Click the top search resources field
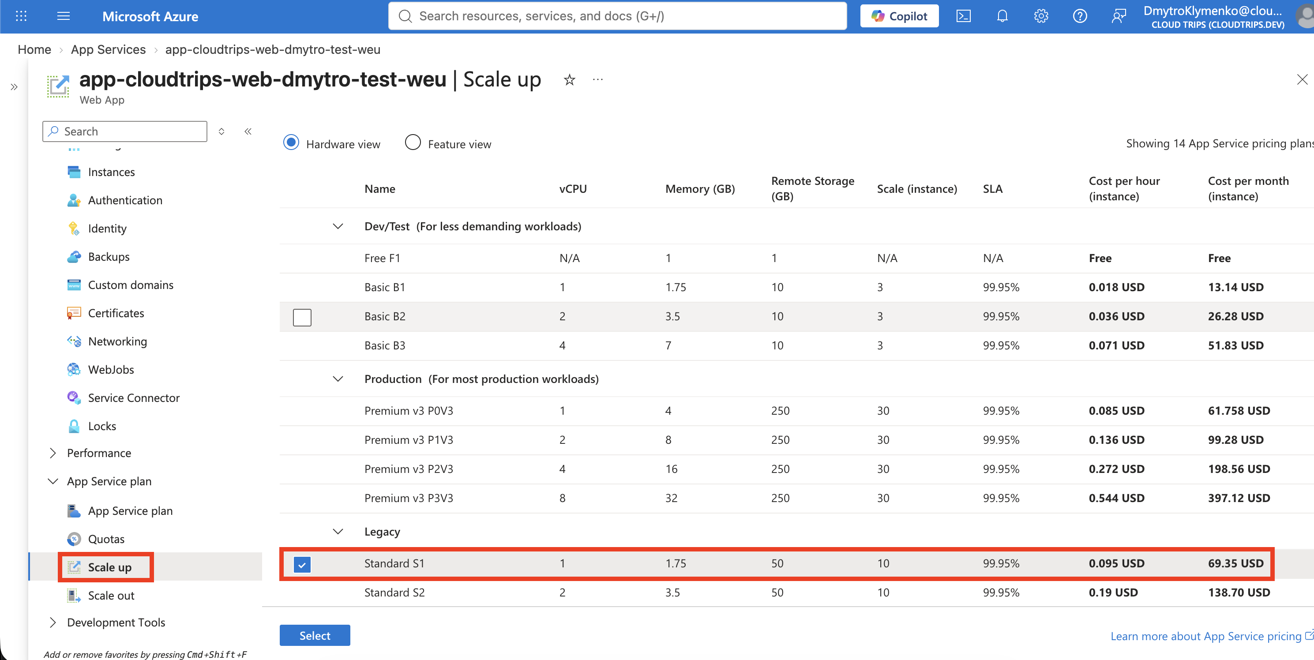This screenshot has width=1314, height=660. click(617, 16)
